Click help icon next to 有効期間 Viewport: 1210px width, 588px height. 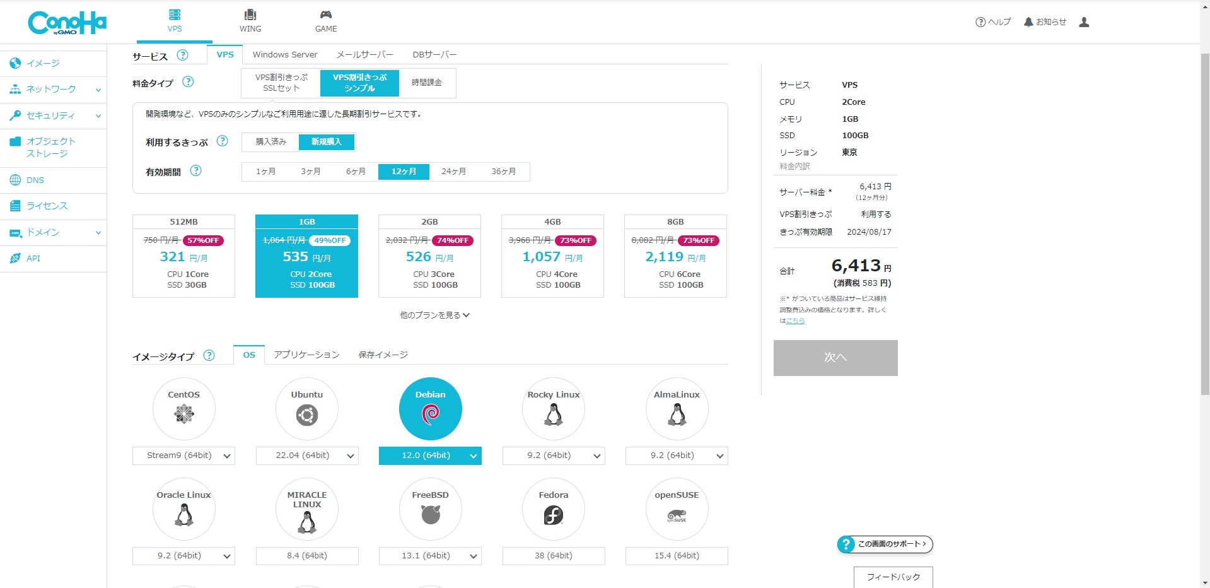[195, 170]
